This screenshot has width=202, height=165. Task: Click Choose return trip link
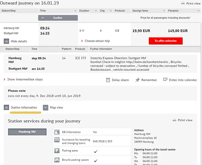97,41
